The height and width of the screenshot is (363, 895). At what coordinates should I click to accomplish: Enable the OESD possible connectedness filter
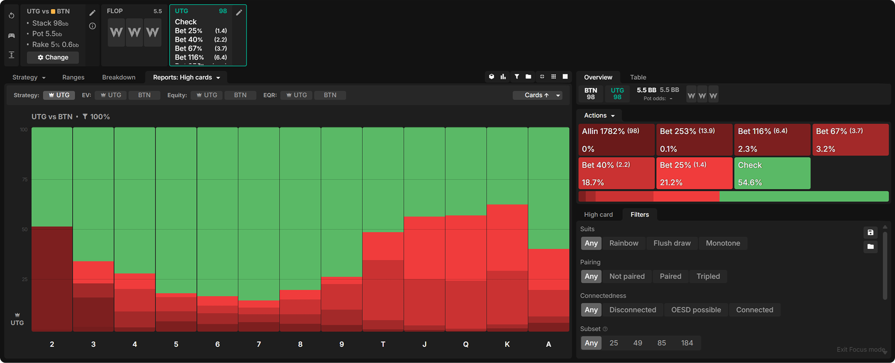[x=696, y=310]
